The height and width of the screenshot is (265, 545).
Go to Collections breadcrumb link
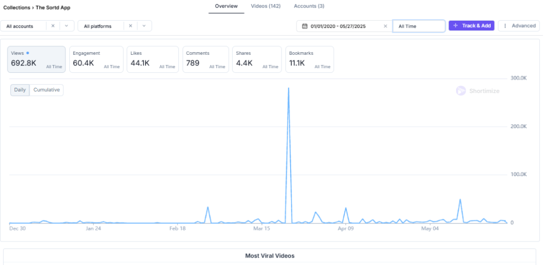[16, 8]
